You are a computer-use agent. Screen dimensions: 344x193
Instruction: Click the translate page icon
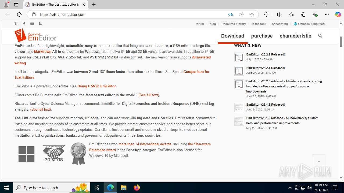click(x=230, y=14)
